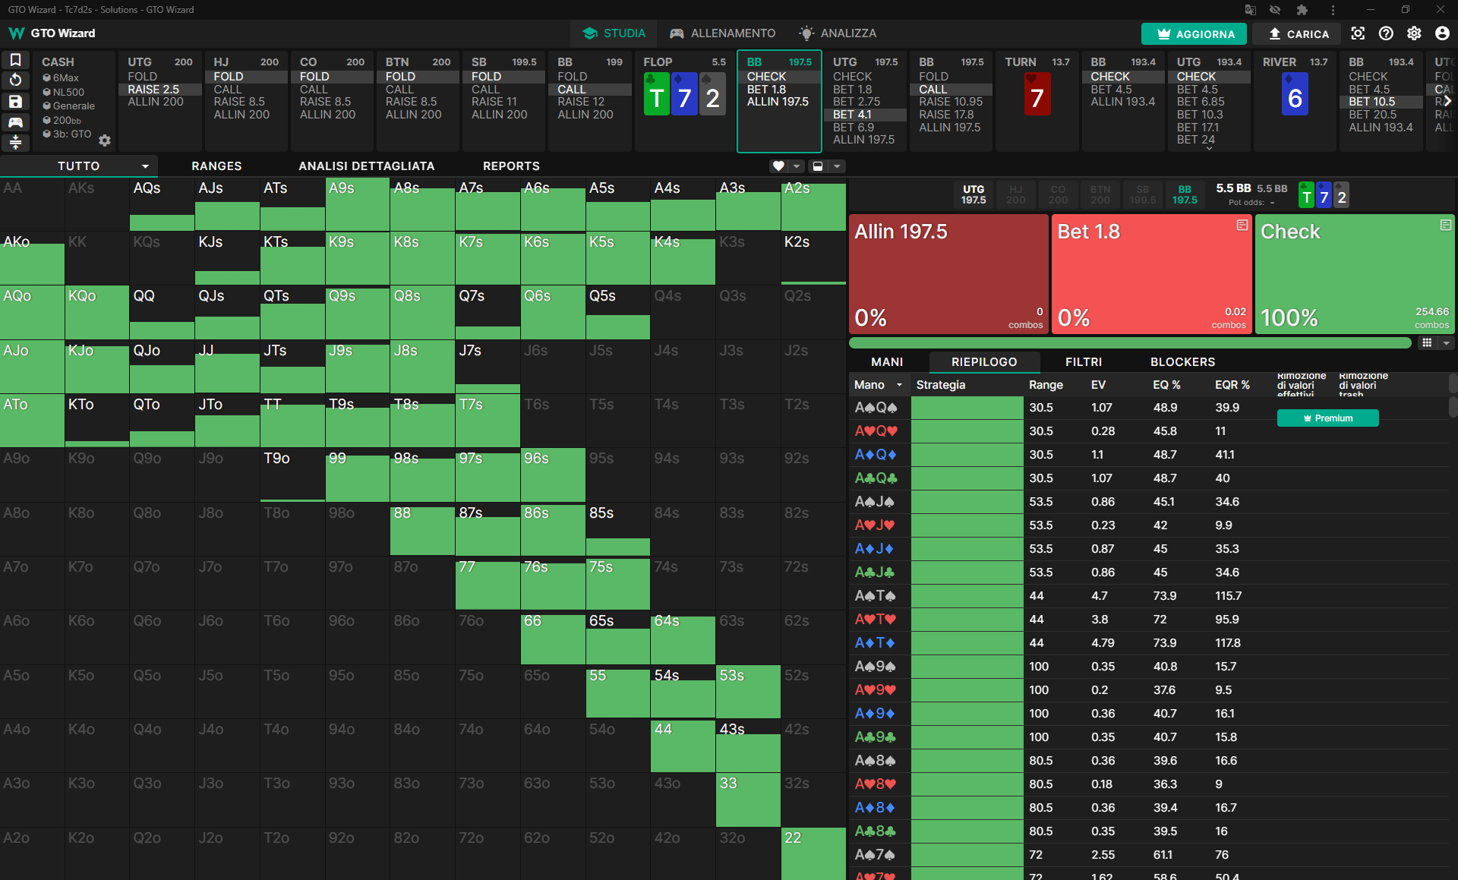The width and height of the screenshot is (1458, 880).
Task: Toggle the half-filled matrix display button
Action: [x=818, y=166]
